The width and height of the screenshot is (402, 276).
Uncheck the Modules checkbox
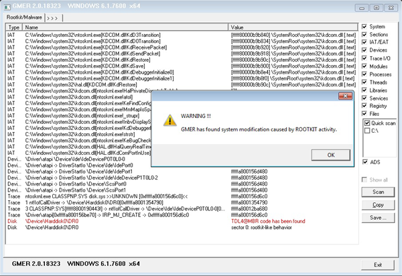(x=364, y=66)
